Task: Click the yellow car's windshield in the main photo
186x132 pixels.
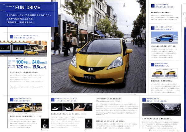Action: (101, 46)
